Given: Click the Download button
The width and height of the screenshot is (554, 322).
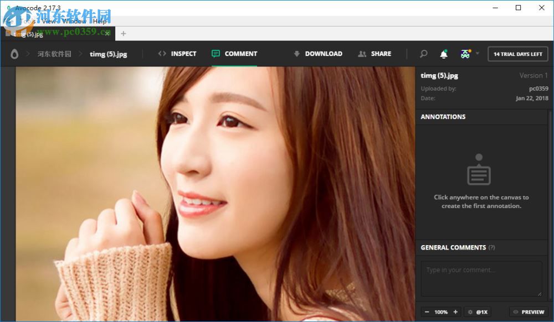Looking at the screenshot, I should [317, 54].
